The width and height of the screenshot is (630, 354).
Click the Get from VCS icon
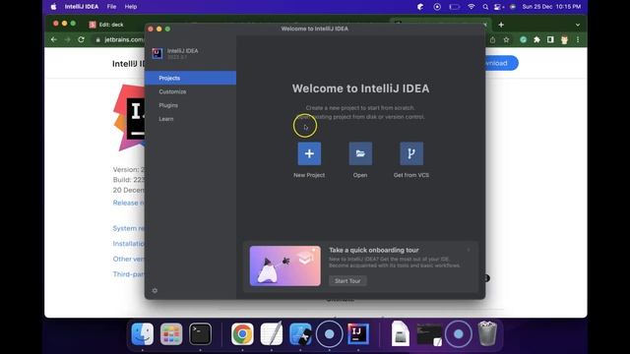[x=411, y=153]
